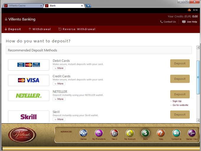Close the Bank tab
The height and width of the screenshot is (151, 201).
click(x=82, y=6)
